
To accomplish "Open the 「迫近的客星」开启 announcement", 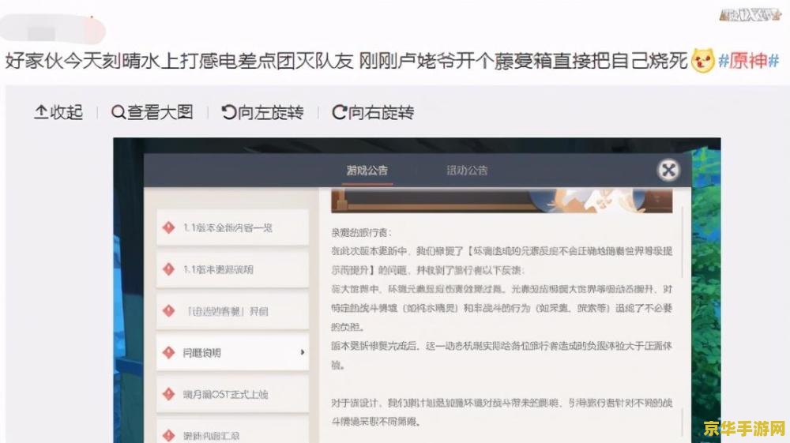I will [232, 311].
